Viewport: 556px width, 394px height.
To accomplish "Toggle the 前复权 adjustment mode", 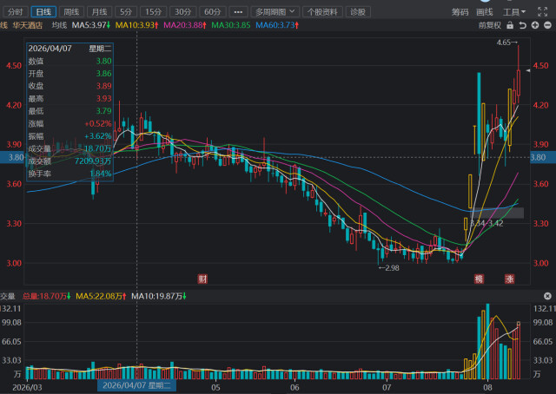I will 490,25.
